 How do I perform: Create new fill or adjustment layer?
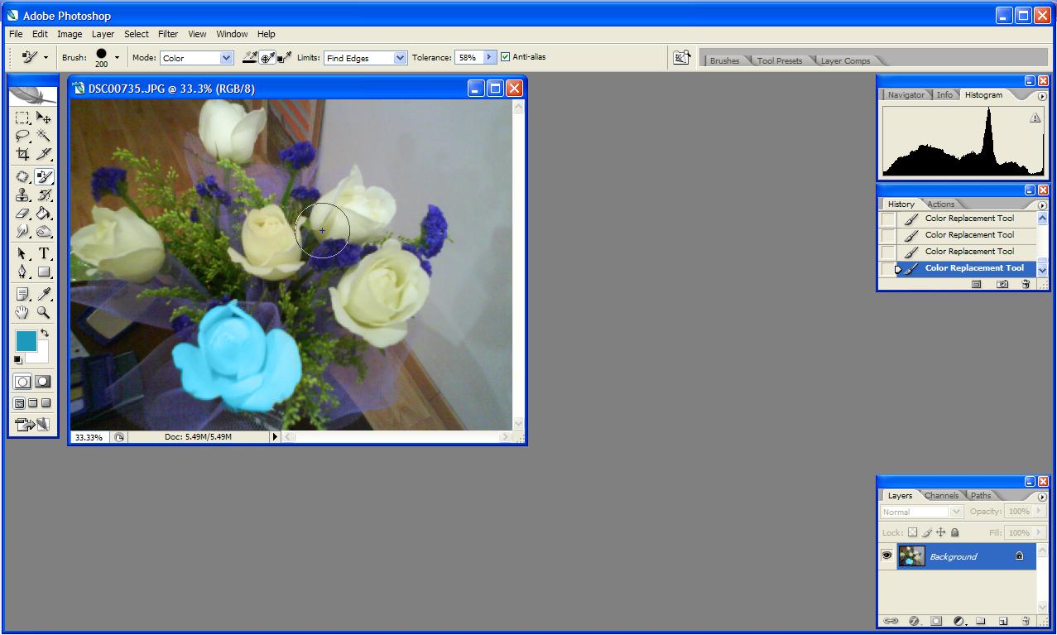click(959, 621)
